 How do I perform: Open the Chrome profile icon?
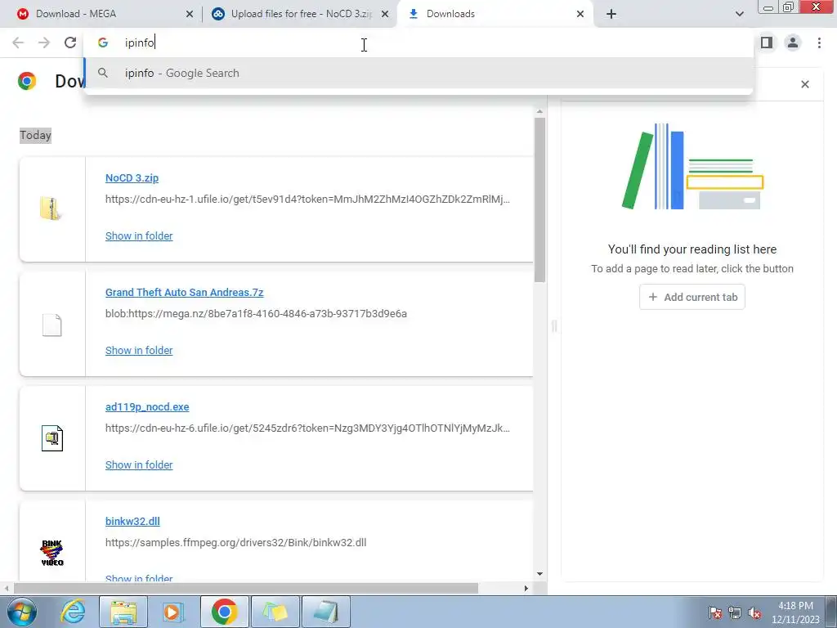point(793,43)
